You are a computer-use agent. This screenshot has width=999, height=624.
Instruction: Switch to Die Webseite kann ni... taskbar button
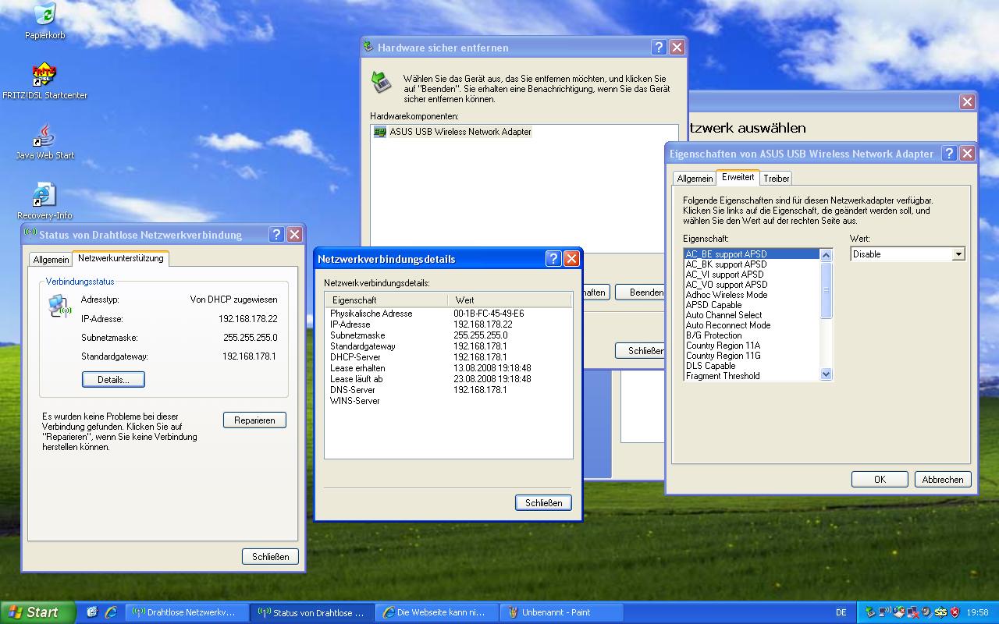pos(438,612)
